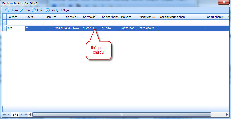Click the Xoá (delete) minus icon
This screenshot has height=119, width=231.
34,10
